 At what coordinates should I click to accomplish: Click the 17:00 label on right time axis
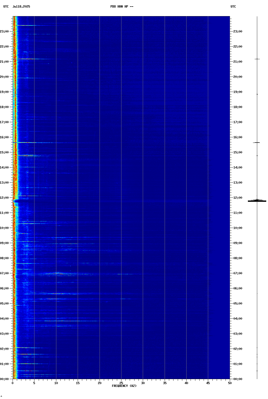click(x=238, y=122)
